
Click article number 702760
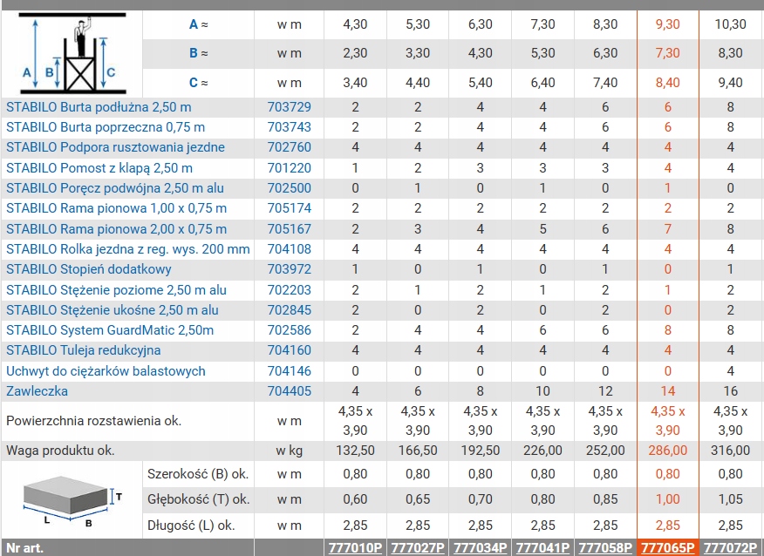click(x=289, y=147)
